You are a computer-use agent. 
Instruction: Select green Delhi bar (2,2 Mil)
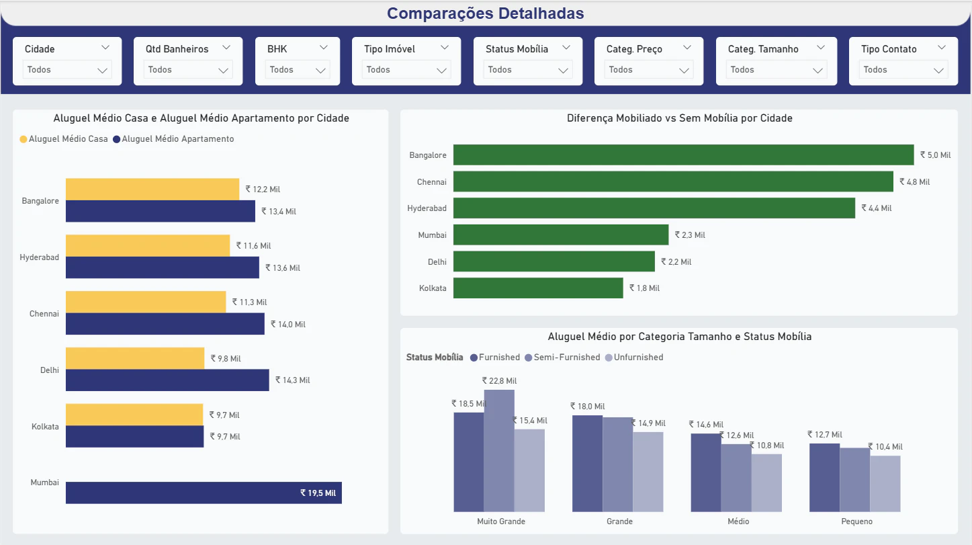pos(554,261)
